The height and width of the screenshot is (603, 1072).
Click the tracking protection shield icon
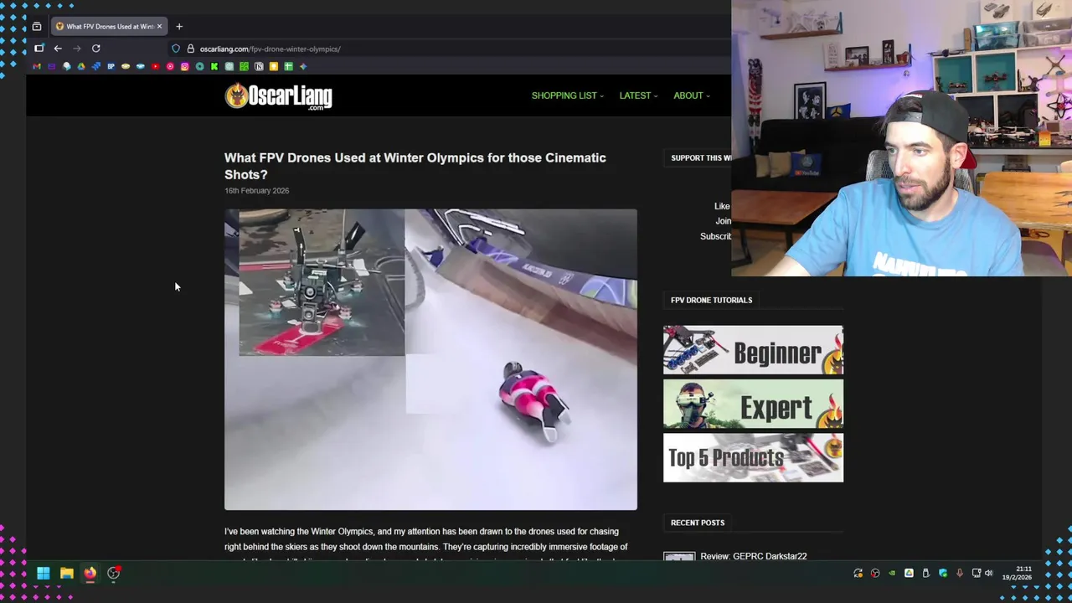tap(176, 49)
